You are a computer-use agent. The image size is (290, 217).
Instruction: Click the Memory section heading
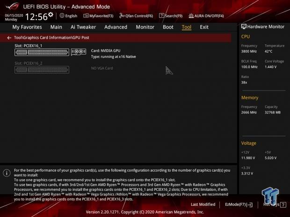(x=250, y=98)
